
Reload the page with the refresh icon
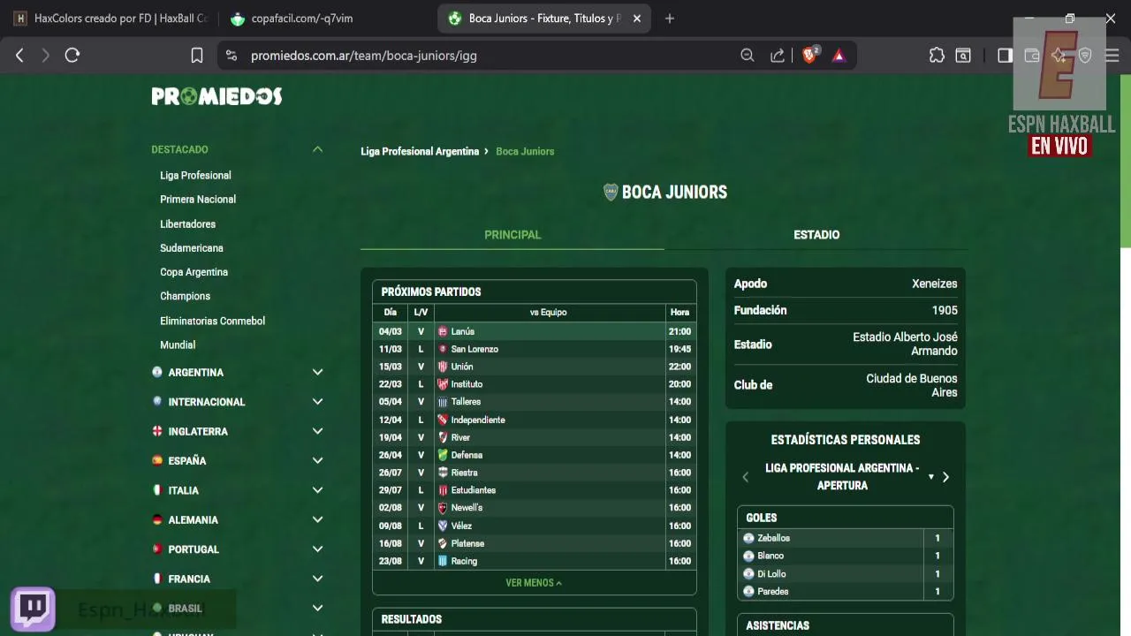click(72, 55)
